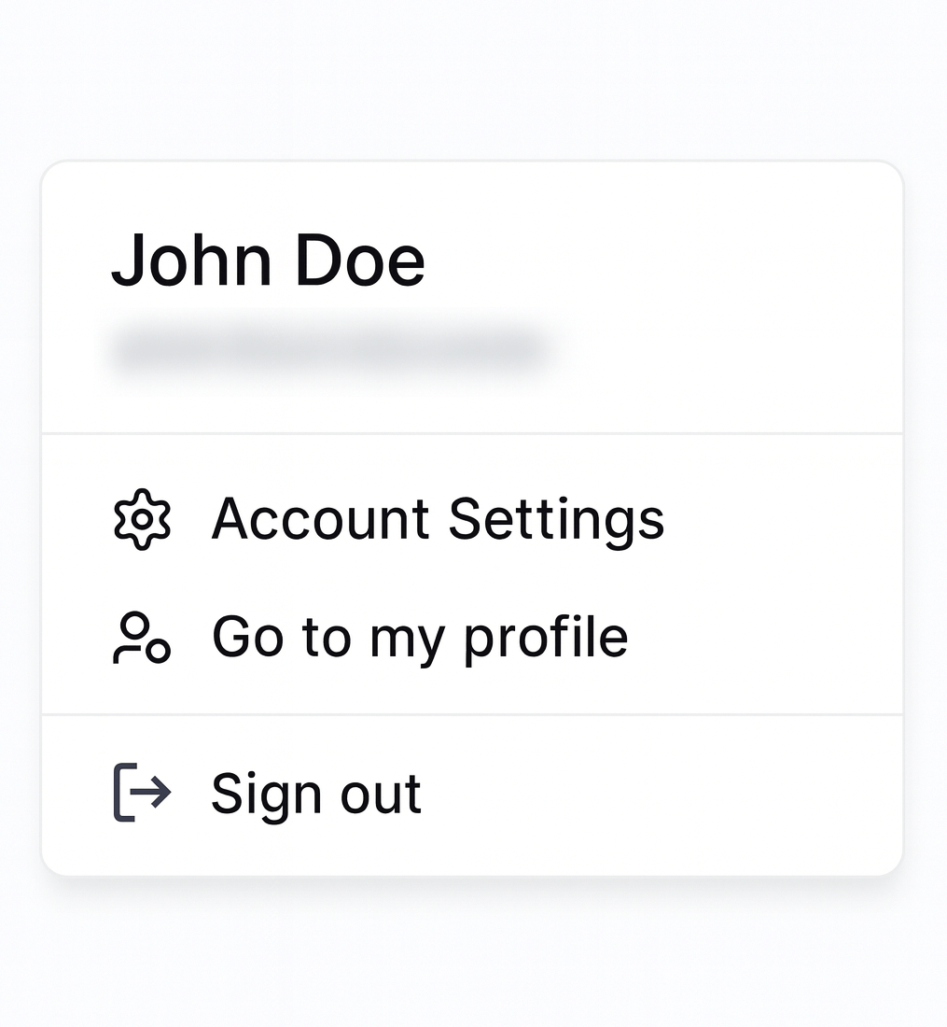Click the divider line above Sign out
The image size is (947, 1027).
tap(472, 715)
